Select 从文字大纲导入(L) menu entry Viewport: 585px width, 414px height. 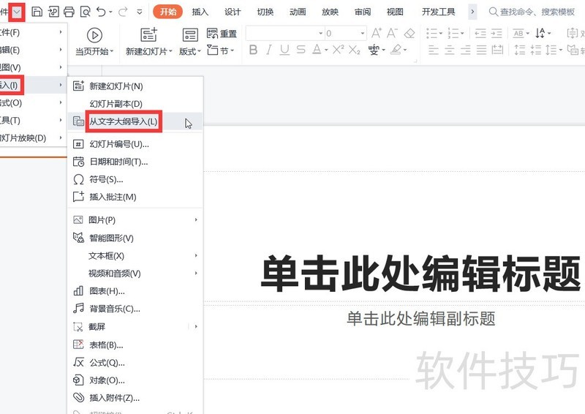(x=123, y=121)
